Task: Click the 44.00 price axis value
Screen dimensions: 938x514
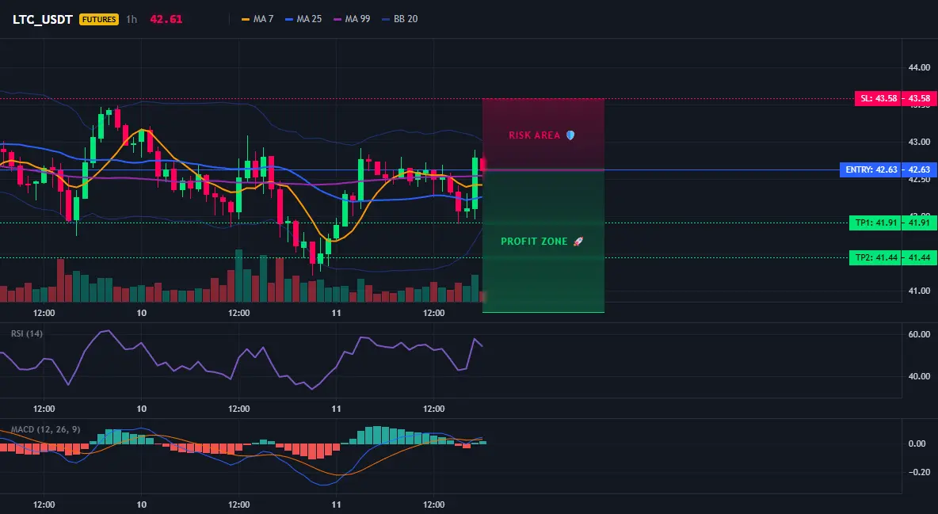Action: click(x=919, y=67)
